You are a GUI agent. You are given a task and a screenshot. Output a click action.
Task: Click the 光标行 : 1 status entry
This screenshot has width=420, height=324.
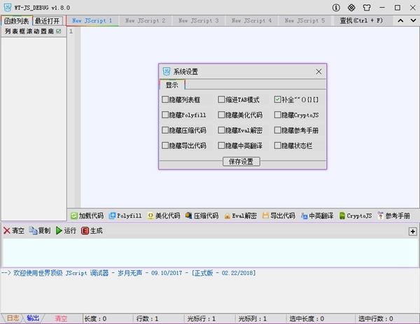(x=201, y=318)
